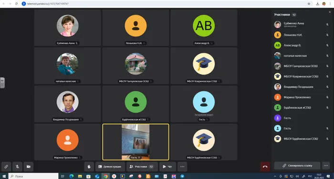Click Владимир Позднышев's video tile

pos(68,104)
